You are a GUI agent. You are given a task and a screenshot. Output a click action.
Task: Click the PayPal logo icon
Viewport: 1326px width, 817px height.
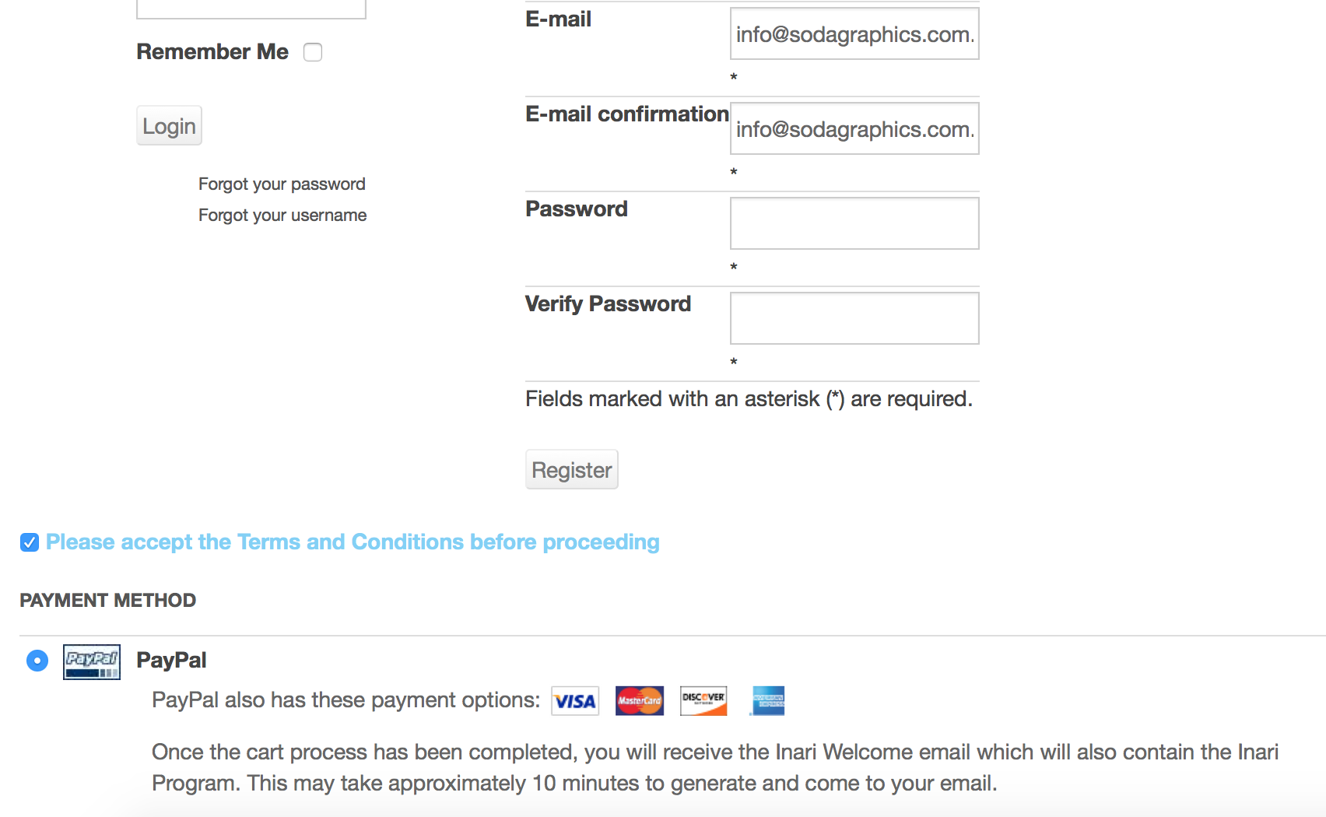pyautogui.click(x=92, y=661)
